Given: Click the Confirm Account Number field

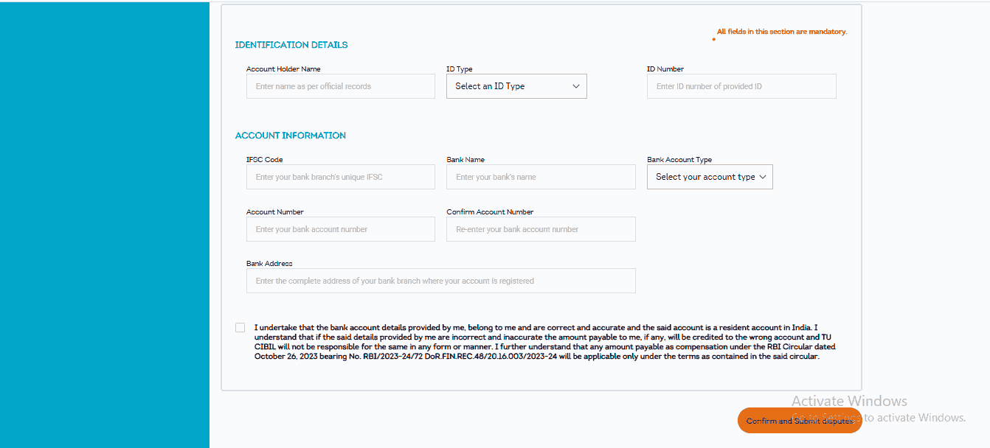Looking at the screenshot, I should tap(541, 229).
